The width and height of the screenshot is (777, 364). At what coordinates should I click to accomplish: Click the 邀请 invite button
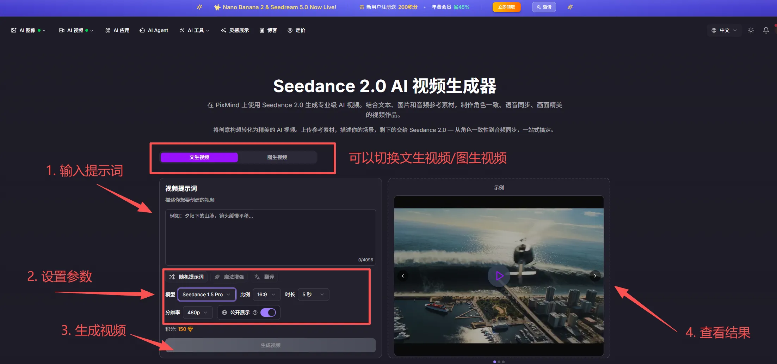click(544, 7)
